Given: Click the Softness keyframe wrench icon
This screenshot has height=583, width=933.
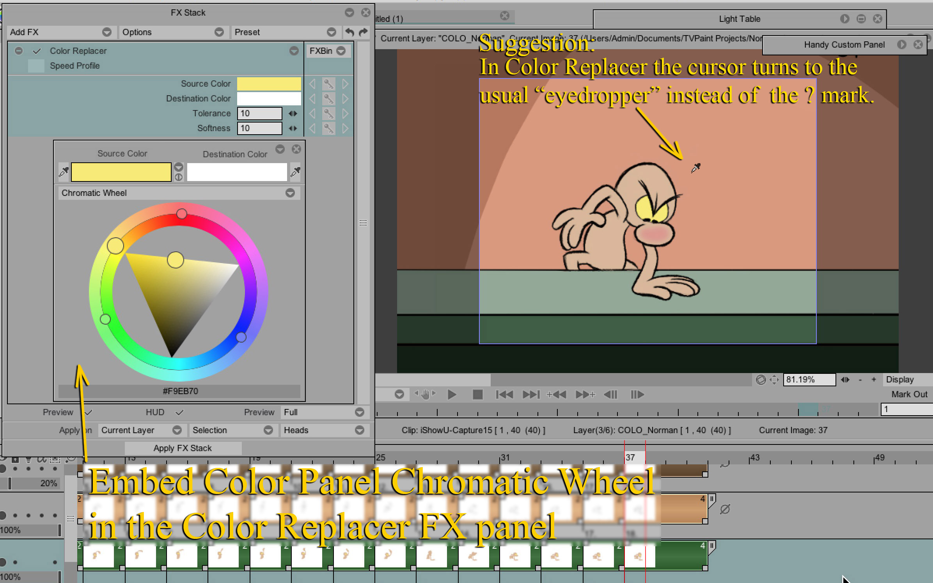Looking at the screenshot, I should pos(328,128).
